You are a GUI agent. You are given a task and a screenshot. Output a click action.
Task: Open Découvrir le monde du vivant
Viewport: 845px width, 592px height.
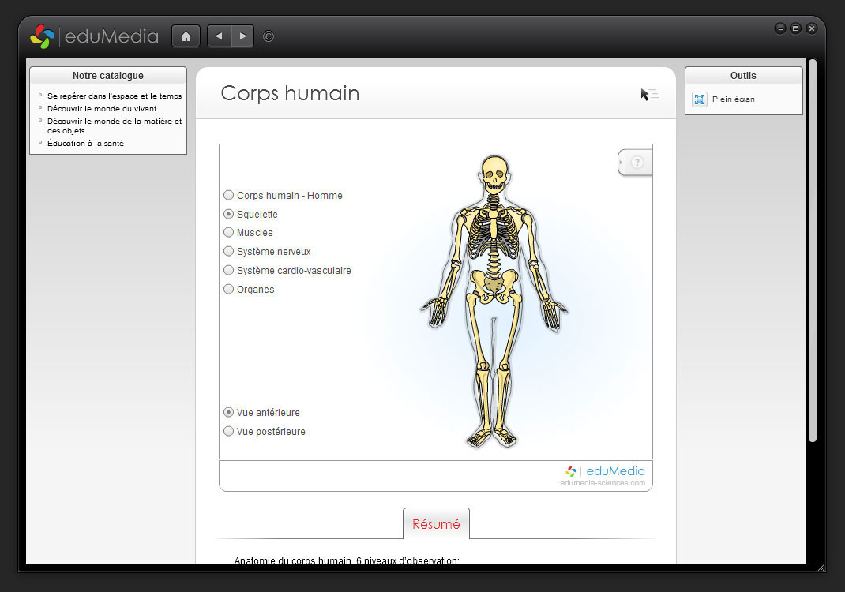click(x=102, y=109)
